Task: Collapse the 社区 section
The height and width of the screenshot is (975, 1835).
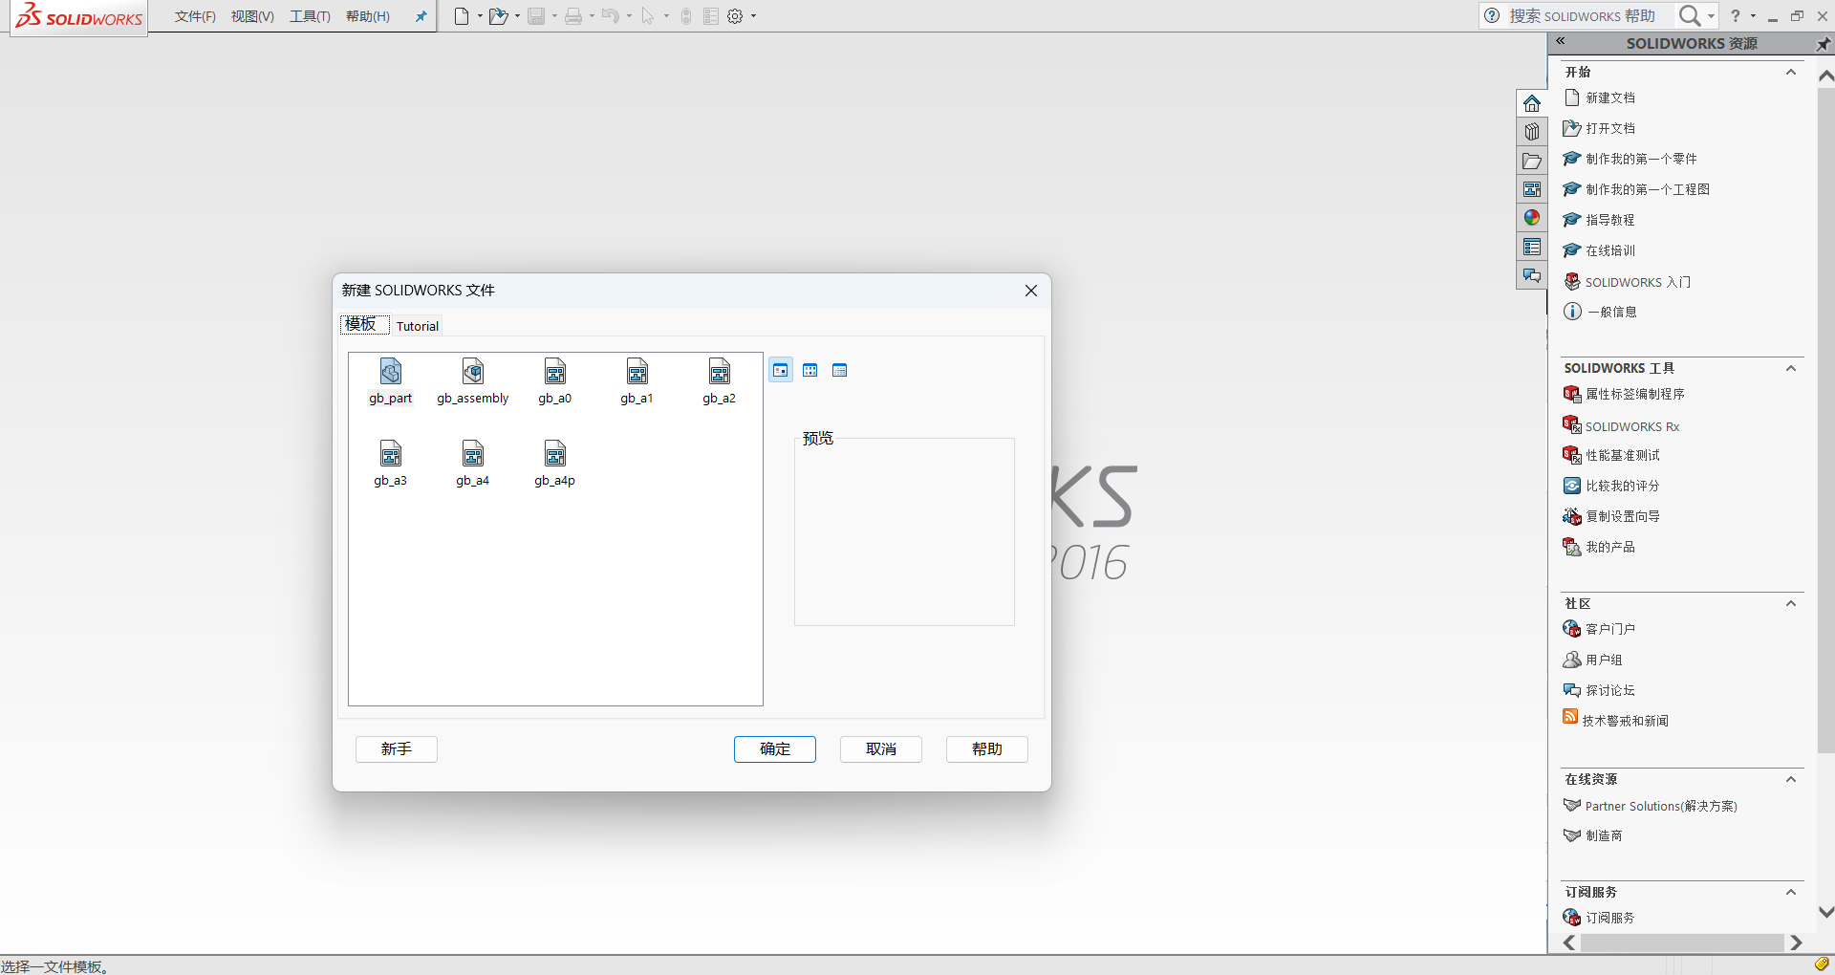Action: click(1791, 604)
